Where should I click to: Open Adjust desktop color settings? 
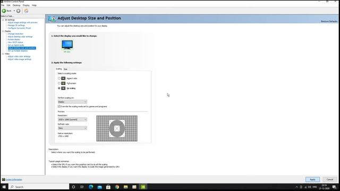click(20, 37)
